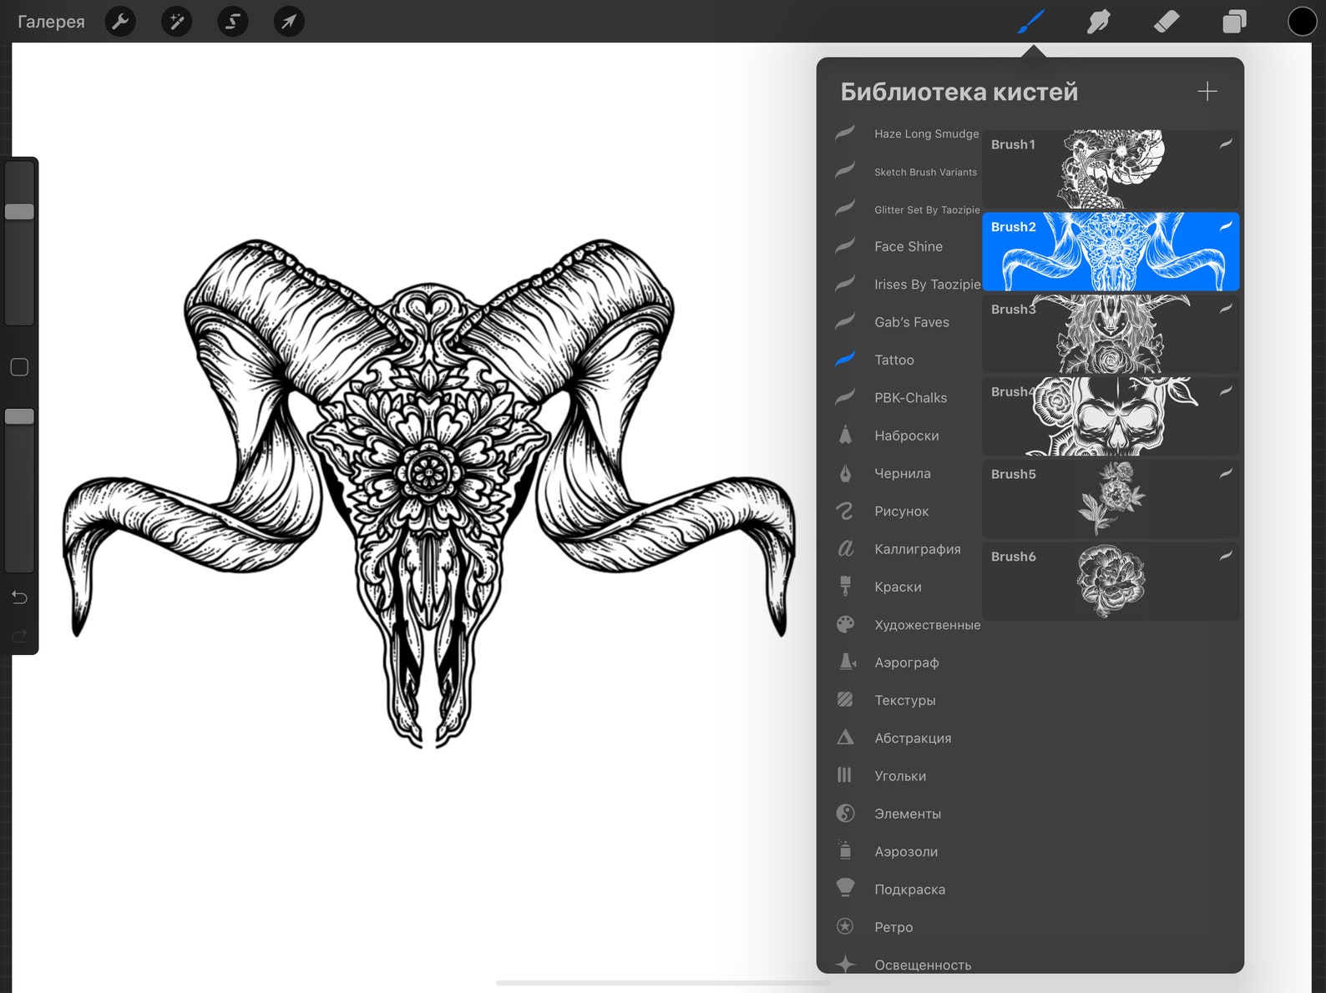Click the airbrush icon beside Аэрограф
The width and height of the screenshot is (1326, 993).
pyautogui.click(x=847, y=662)
